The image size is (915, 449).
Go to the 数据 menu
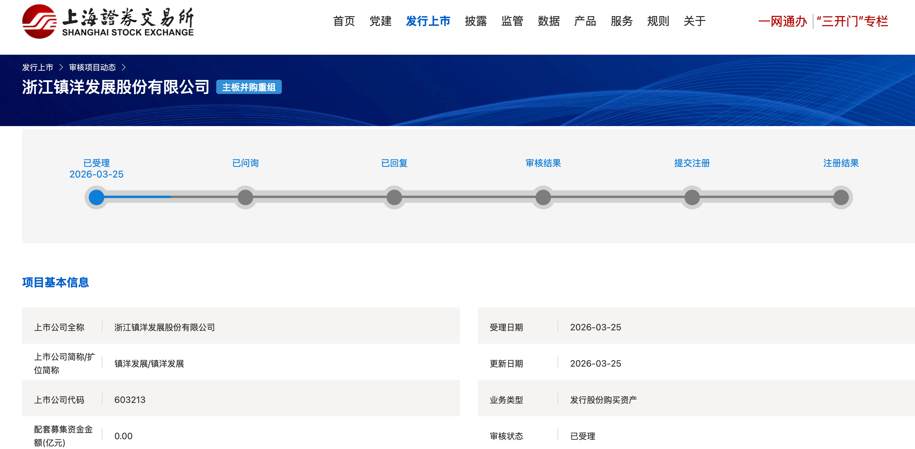[x=548, y=21]
